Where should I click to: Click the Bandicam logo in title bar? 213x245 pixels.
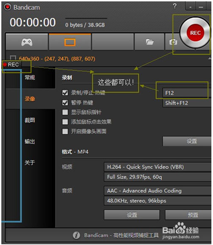(8, 7)
